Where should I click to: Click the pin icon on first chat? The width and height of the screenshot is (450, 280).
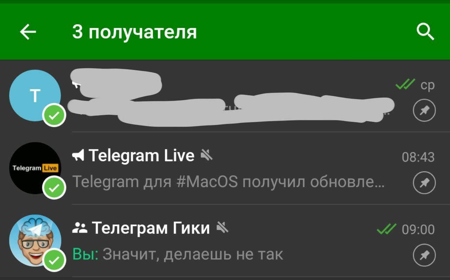424,110
